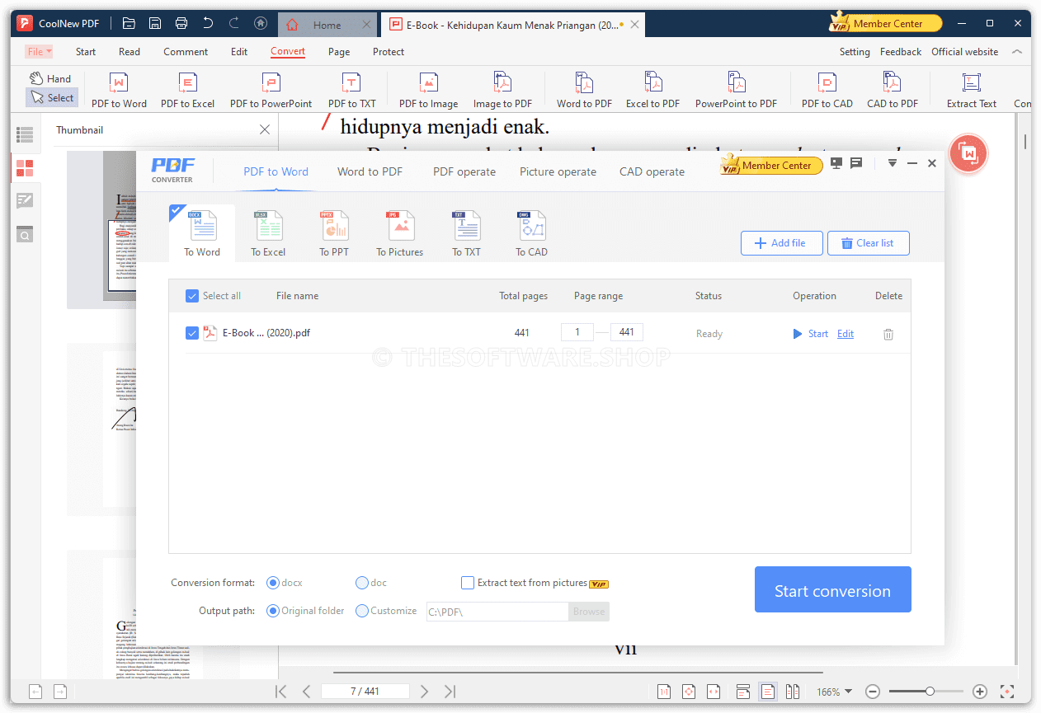Open the PDF operate converter tab
Screen dimensions: 1041x713
click(x=464, y=171)
